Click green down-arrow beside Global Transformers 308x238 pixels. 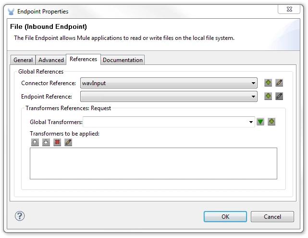(x=260, y=122)
